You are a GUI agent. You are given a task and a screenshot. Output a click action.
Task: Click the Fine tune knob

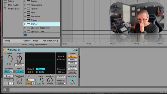(19, 58)
